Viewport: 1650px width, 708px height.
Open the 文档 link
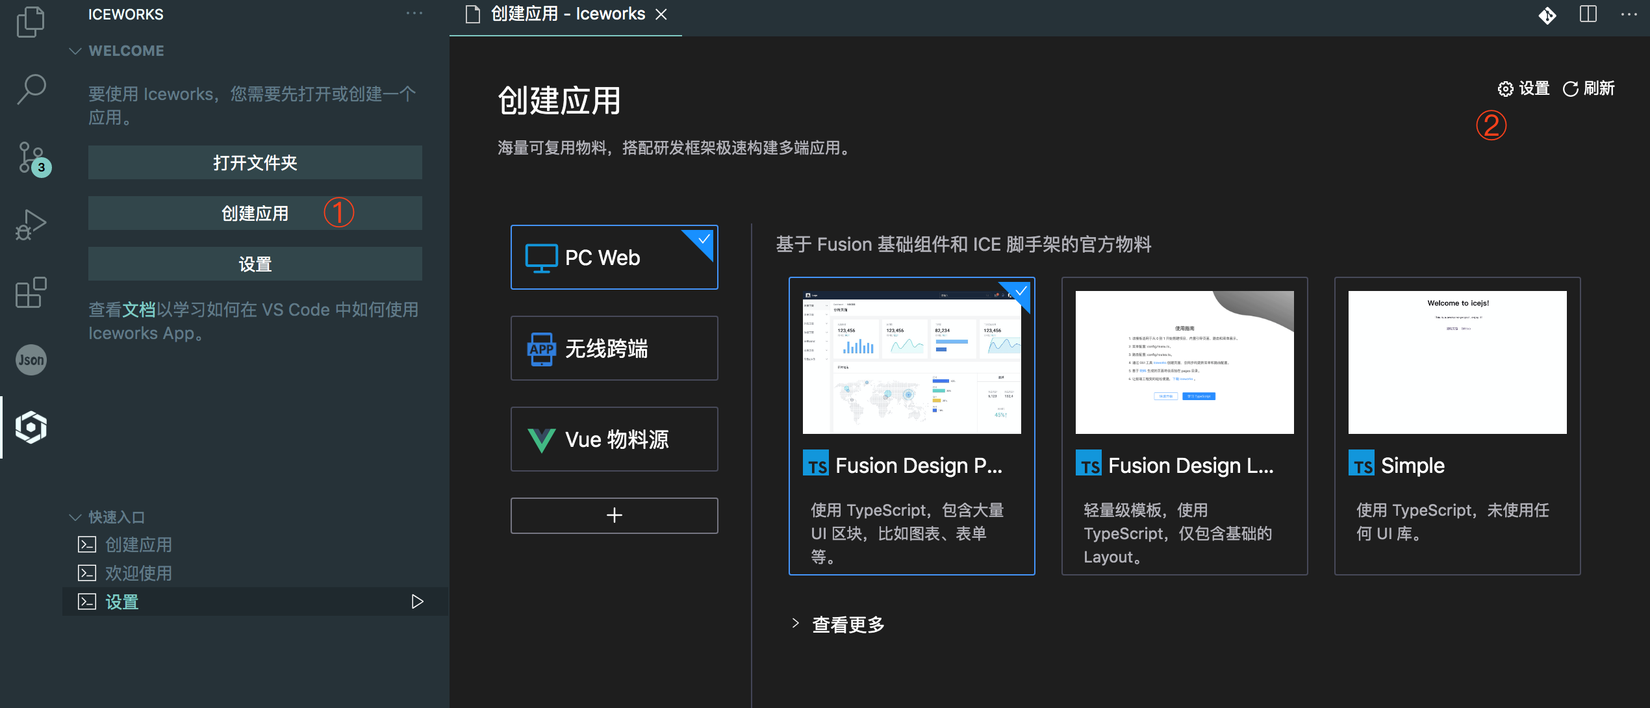140,310
